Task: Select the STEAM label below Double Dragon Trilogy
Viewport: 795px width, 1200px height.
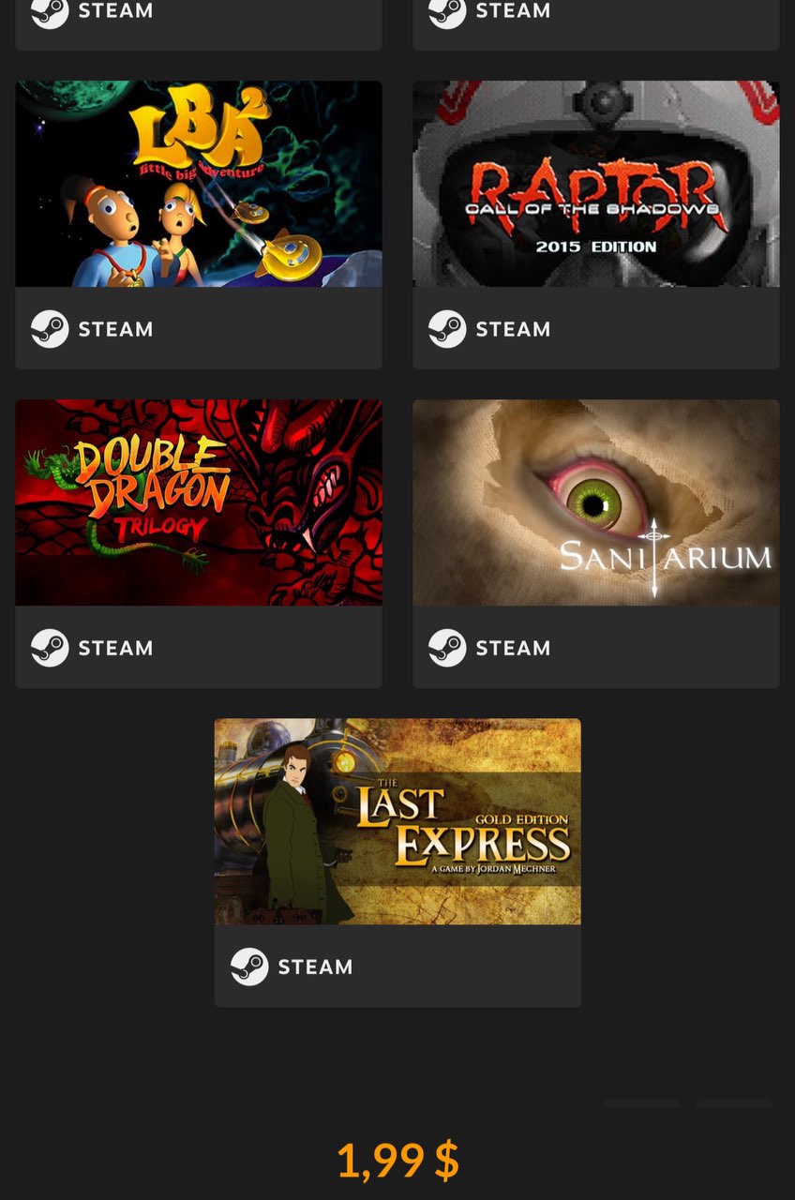Action: coord(115,648)
